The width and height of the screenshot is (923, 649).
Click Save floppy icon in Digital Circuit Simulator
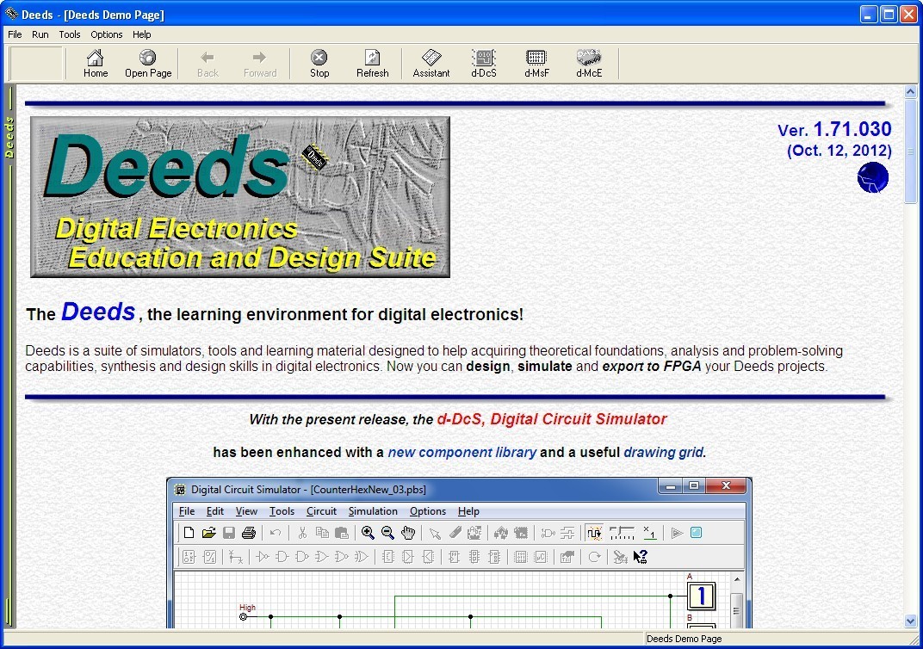pyautogui.click(x=228, y=533)
